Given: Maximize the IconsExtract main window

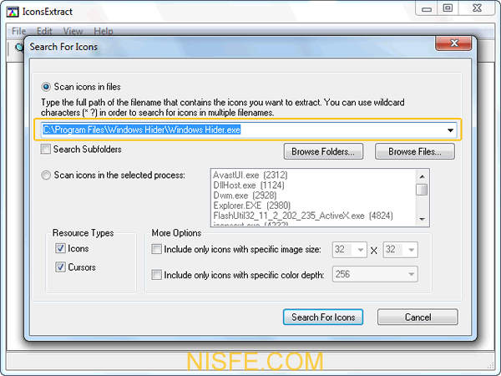Looking at the screenshot, I should [448, 8].
